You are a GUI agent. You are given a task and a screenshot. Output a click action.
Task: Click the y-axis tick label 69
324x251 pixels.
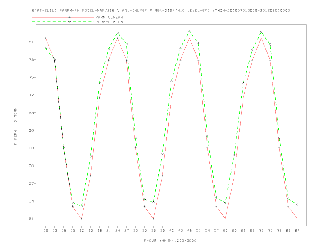coord(31,113)
